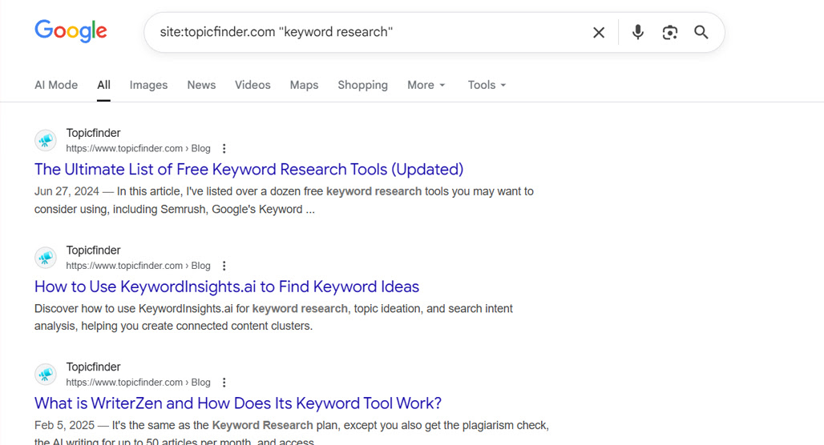The width and height of the screenshot is (824, 445).
Task: Click URL breadcrumb above Ultimate List result
Action: pos(138,149)
